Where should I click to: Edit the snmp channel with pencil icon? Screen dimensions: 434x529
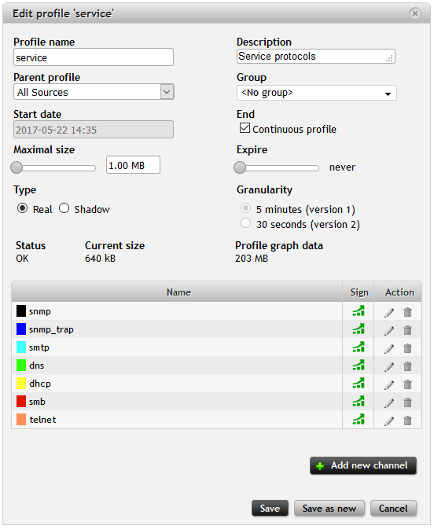pos(389,312)
